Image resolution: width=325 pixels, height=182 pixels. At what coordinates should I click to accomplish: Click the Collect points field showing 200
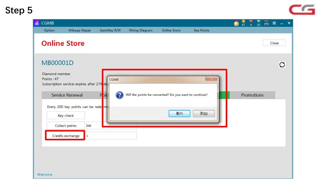[x=111, y=126]
